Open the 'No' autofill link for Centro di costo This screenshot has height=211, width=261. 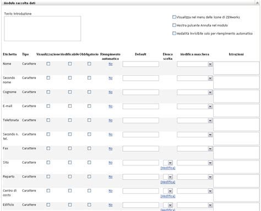click(111, 191)
